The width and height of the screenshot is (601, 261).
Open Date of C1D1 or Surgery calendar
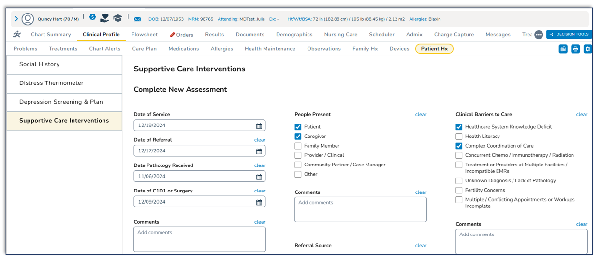click(259, 202)
